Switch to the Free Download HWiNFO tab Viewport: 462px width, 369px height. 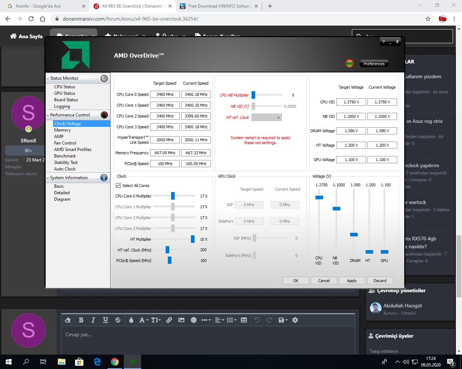(x=219, y=6)
